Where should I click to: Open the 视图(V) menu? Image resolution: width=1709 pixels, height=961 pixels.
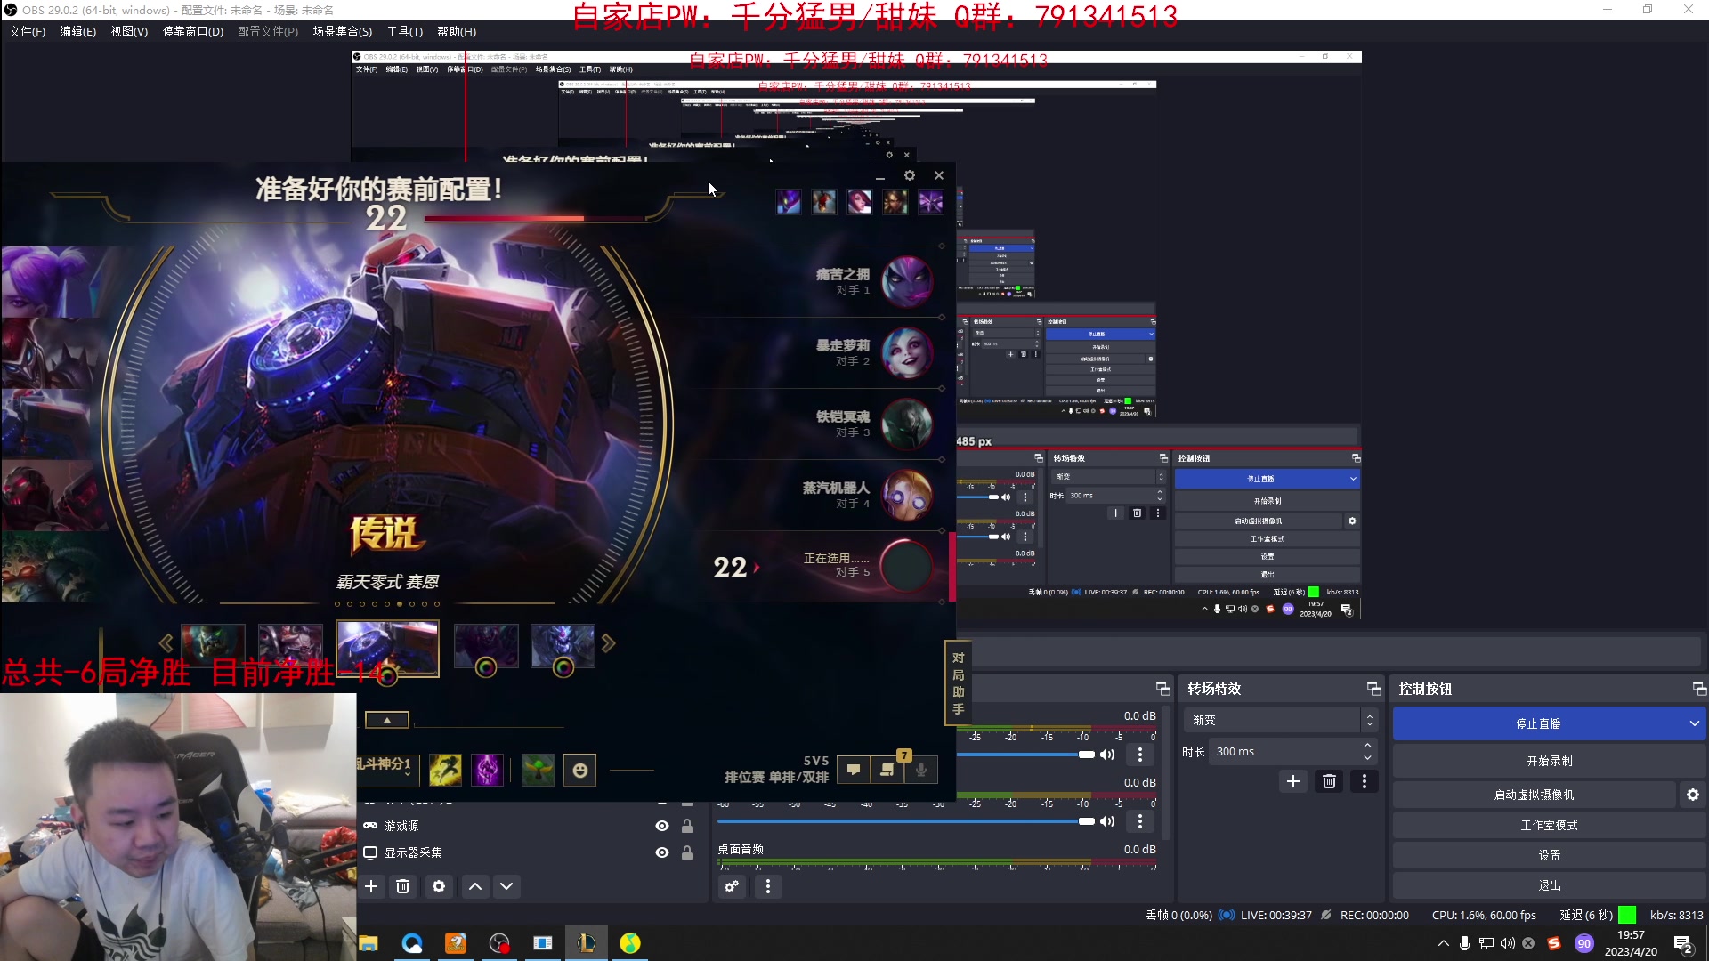[129, 31]
